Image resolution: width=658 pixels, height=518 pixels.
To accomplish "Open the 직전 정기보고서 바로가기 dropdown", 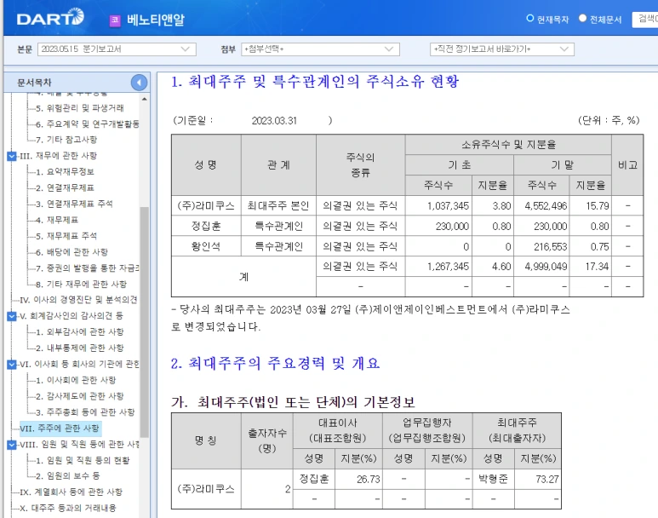I will 502,49.
